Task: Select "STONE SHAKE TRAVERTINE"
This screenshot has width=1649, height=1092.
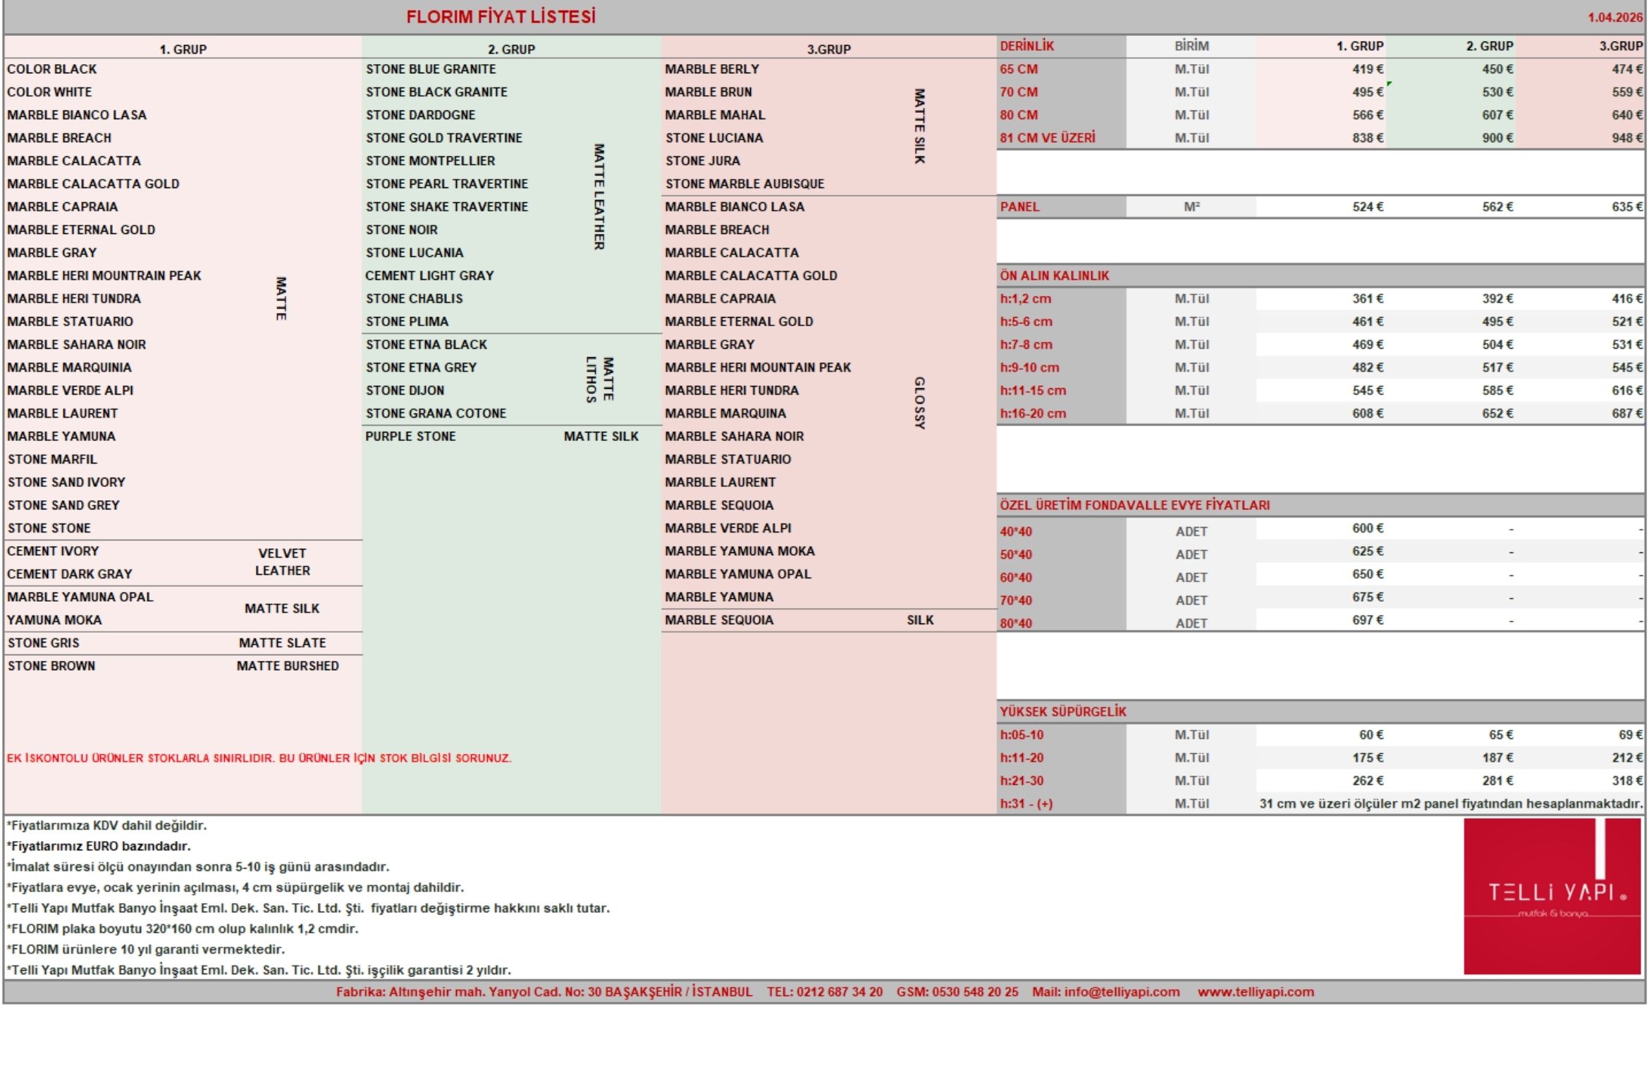Action: [x=447, y=207]
